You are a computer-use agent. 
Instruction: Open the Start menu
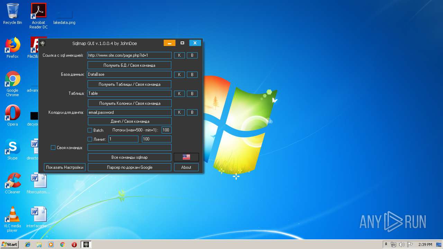click(x=9, y=245)
